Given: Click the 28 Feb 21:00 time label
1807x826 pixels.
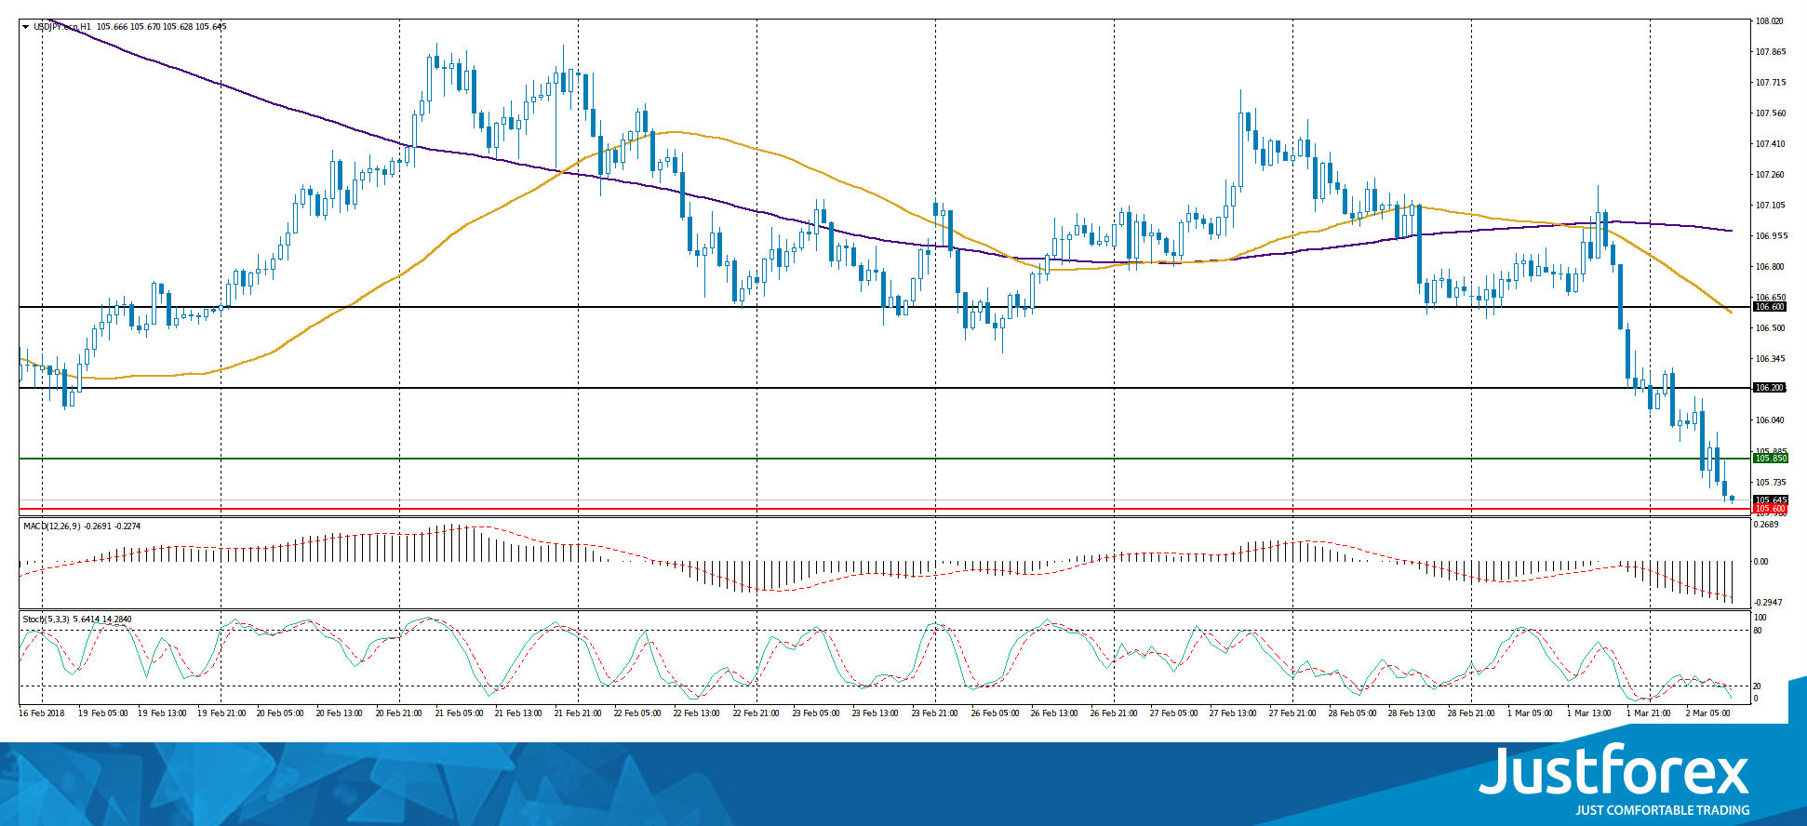Looking at the screenshot, I should pos(1471,713).
